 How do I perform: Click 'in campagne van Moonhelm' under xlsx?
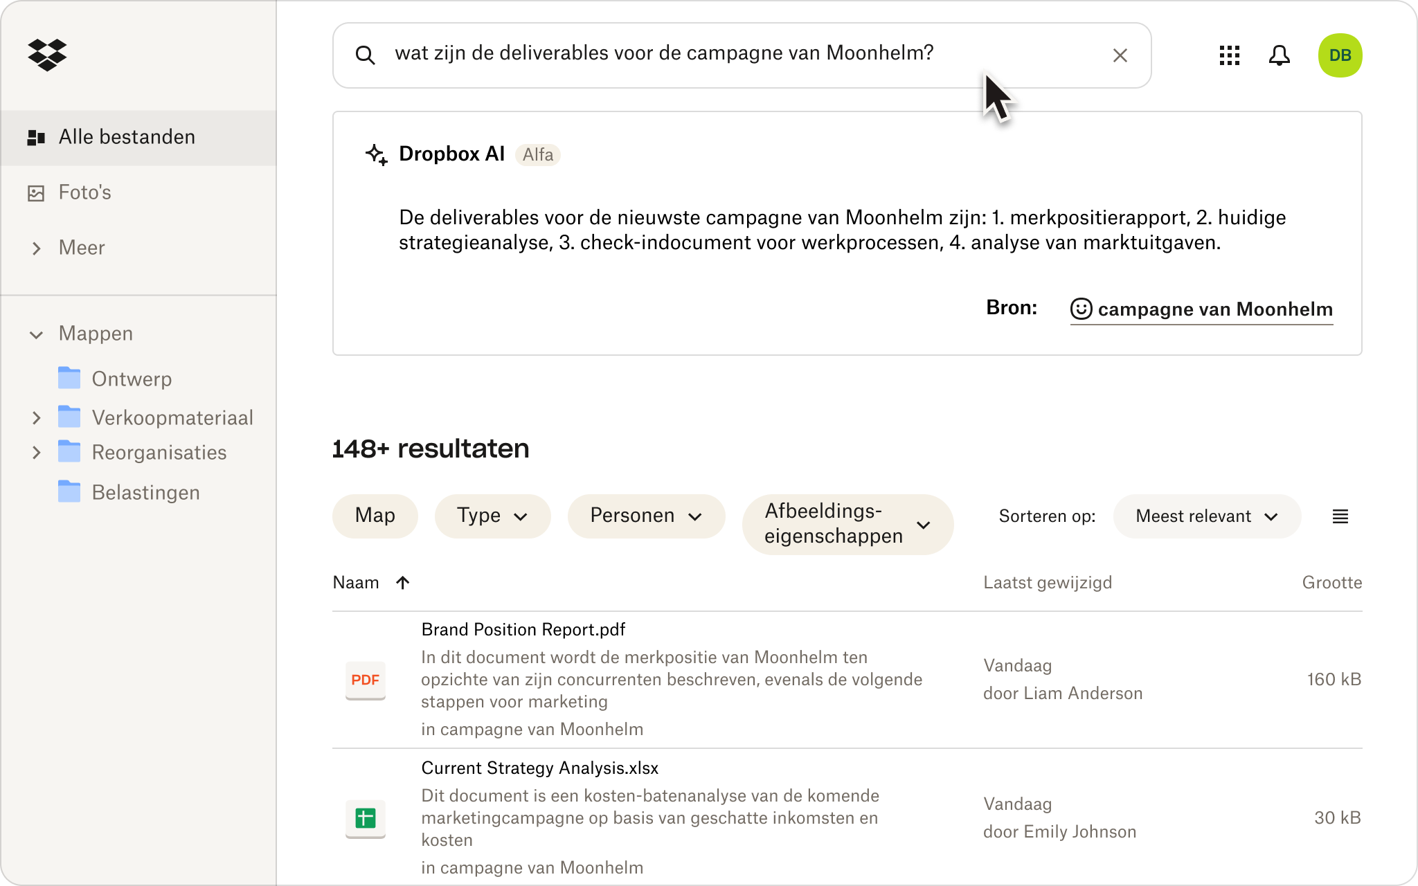[532, 868]
